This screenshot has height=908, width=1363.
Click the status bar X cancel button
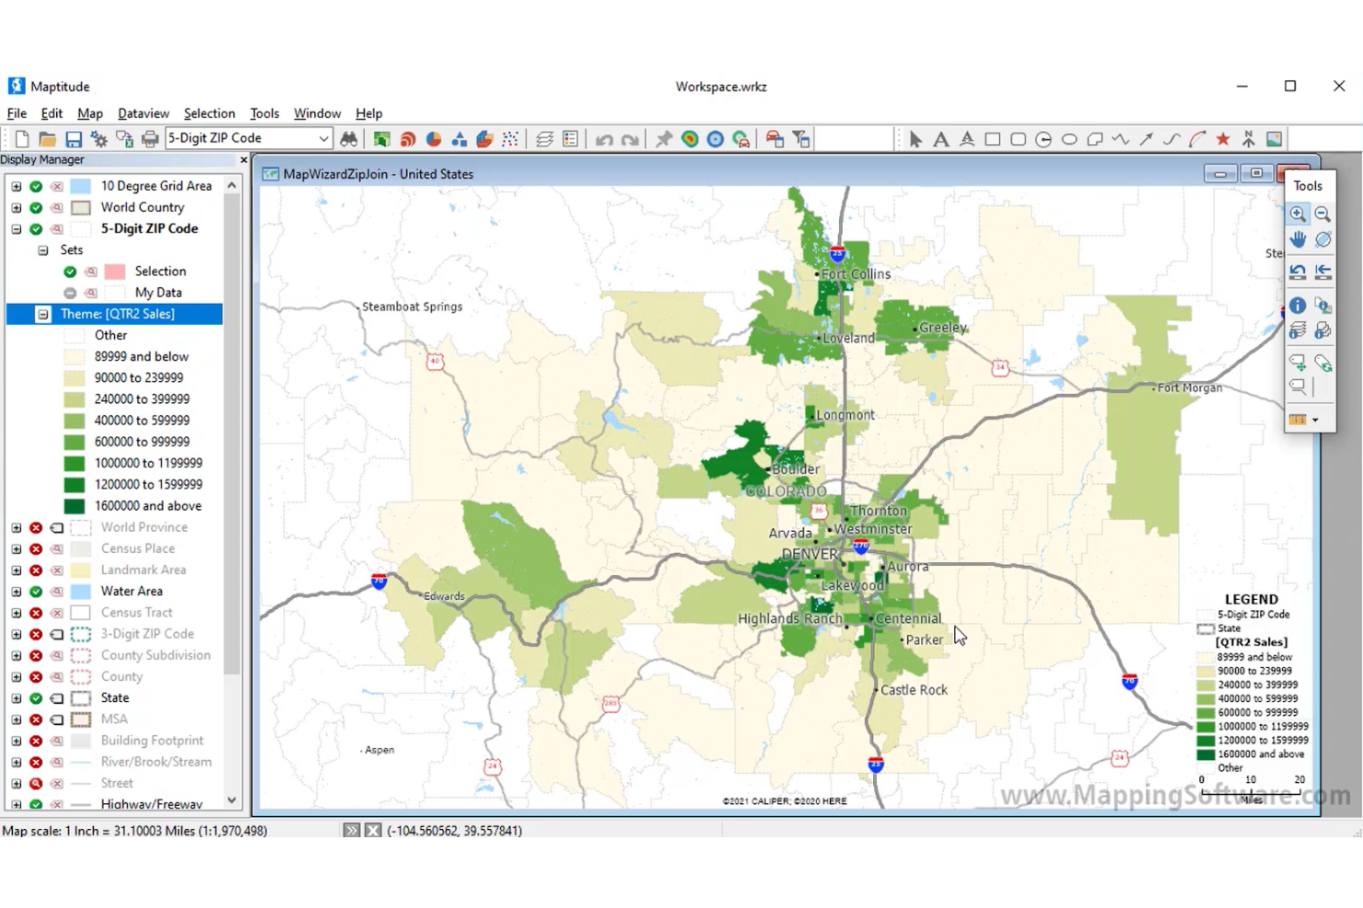click(x=373, y=831)
